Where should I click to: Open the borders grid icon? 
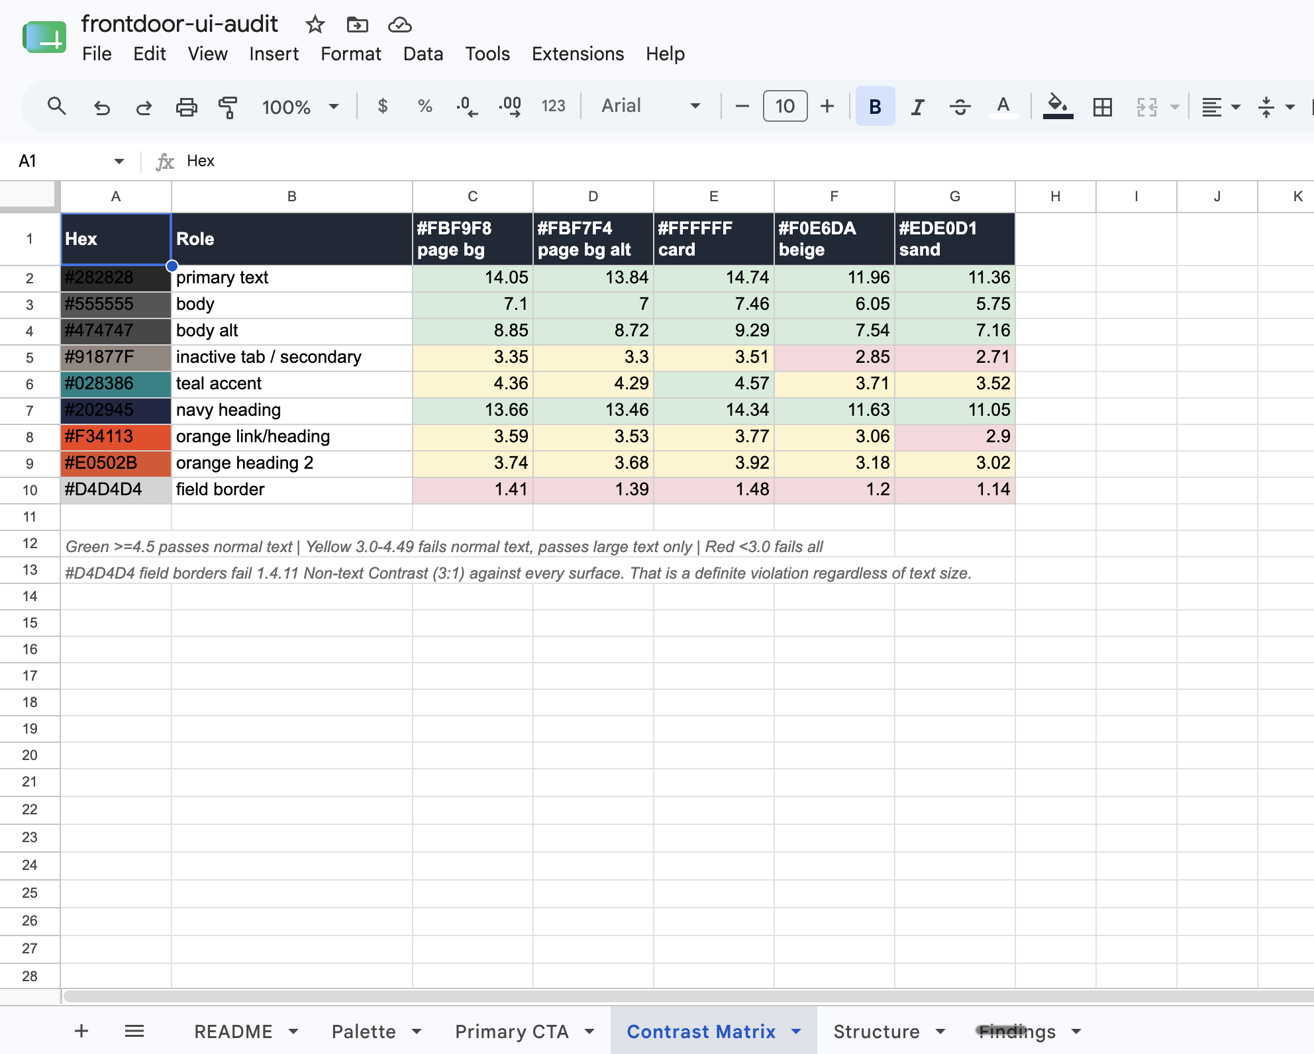1103,107
